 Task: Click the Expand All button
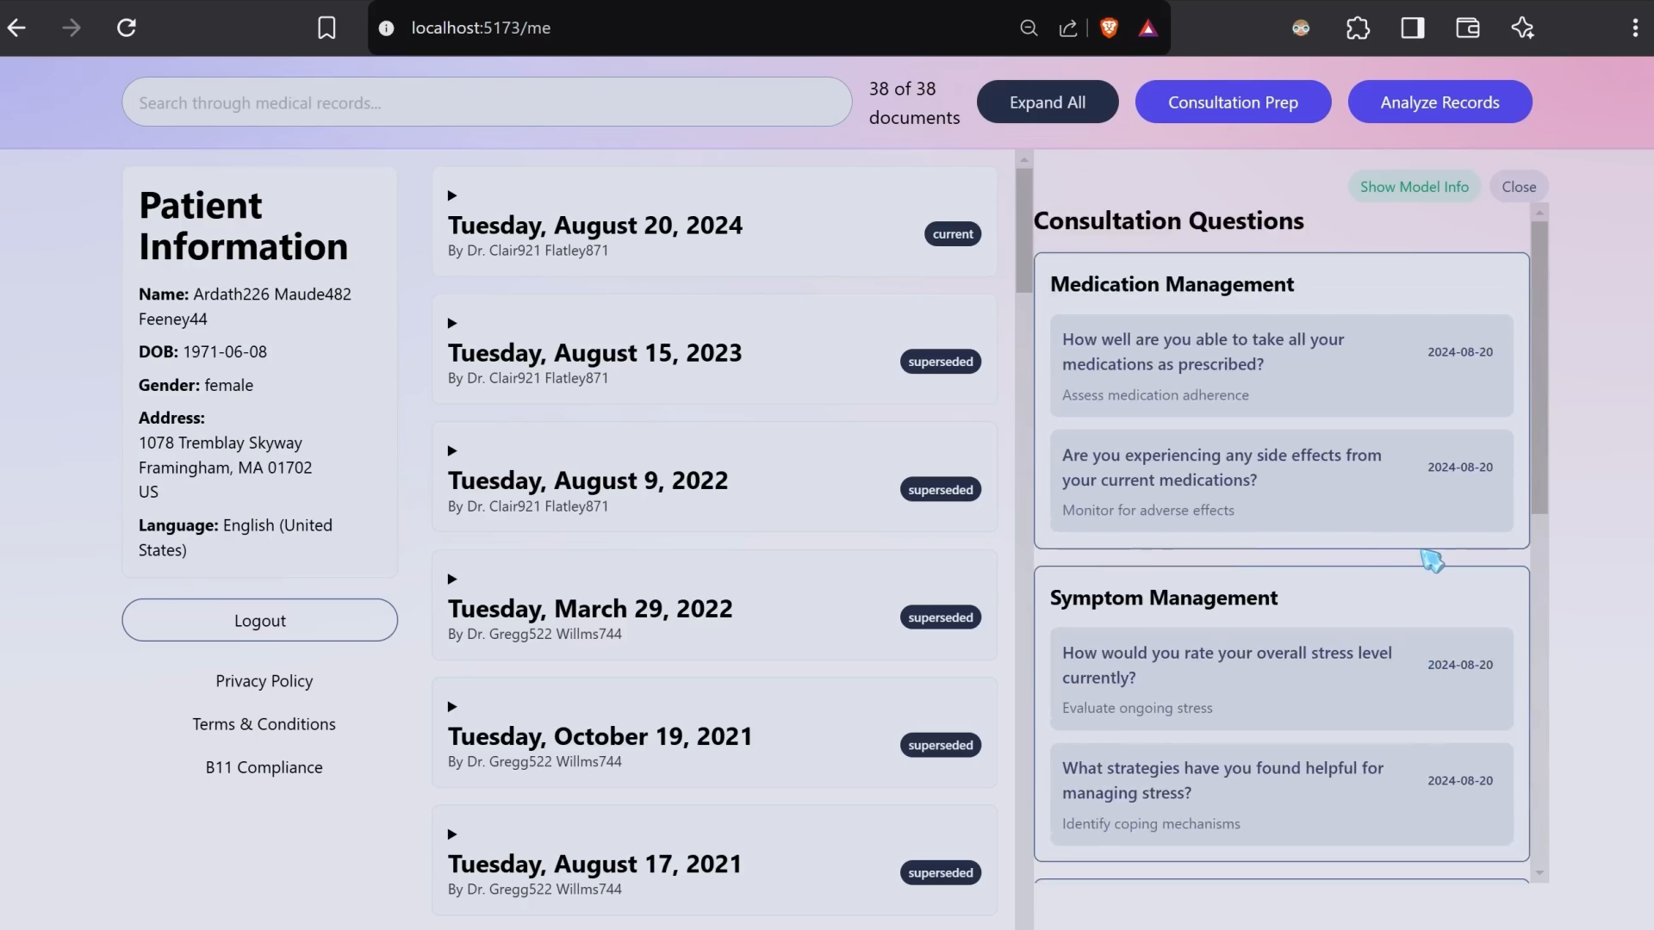click(x=1047, y=102)
